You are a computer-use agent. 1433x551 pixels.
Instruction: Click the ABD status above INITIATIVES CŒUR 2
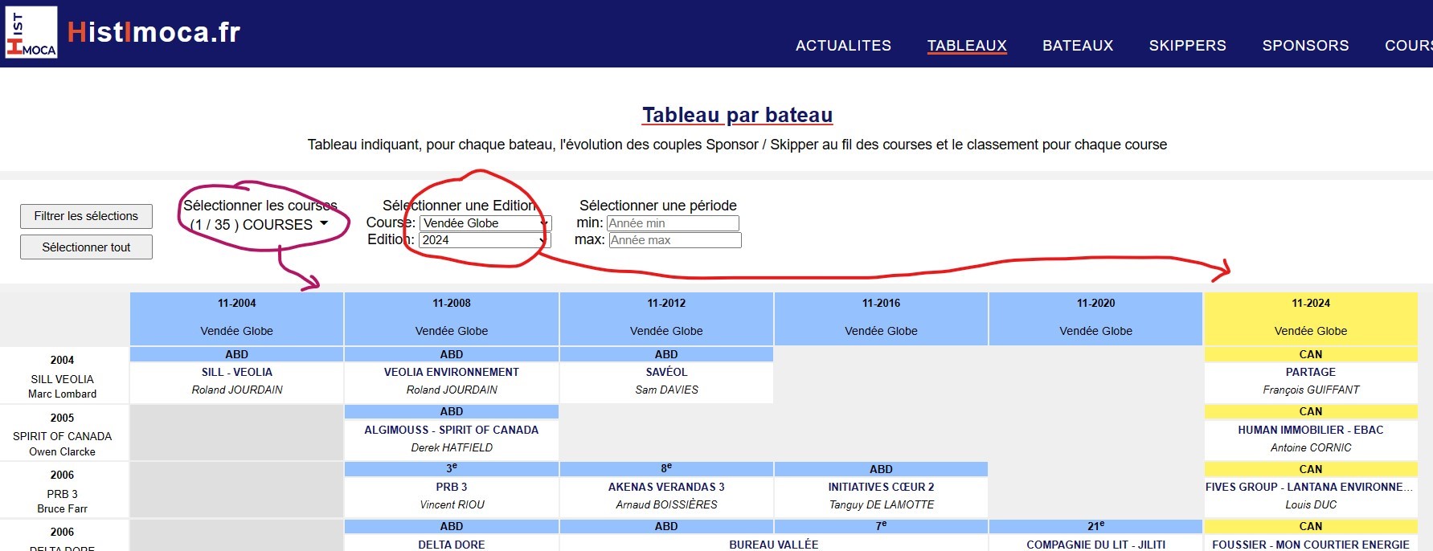(881, 469)
